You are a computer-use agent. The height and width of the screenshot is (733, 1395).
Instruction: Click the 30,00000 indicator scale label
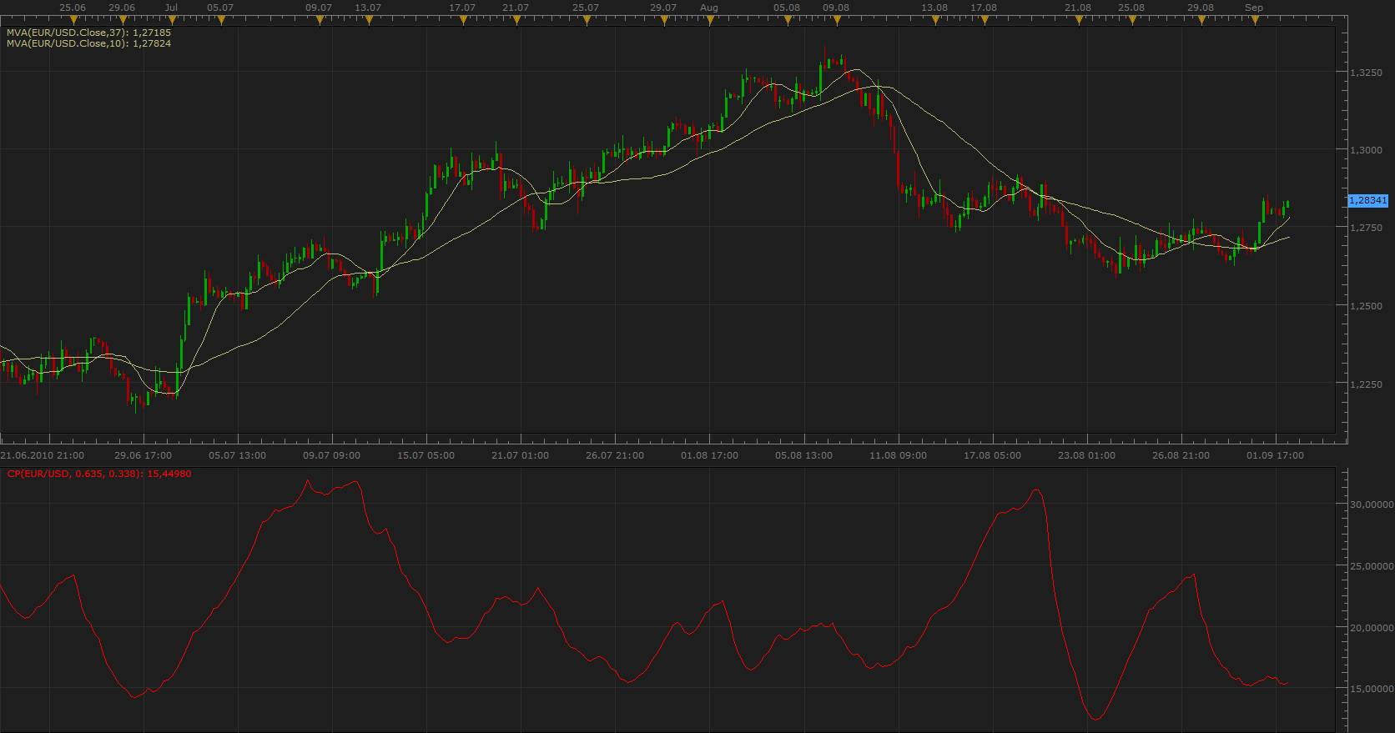click(x=1372, y=505)
